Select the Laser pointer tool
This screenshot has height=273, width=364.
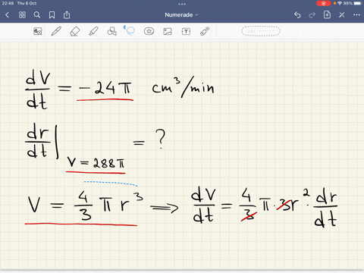[x=205, y=31]
